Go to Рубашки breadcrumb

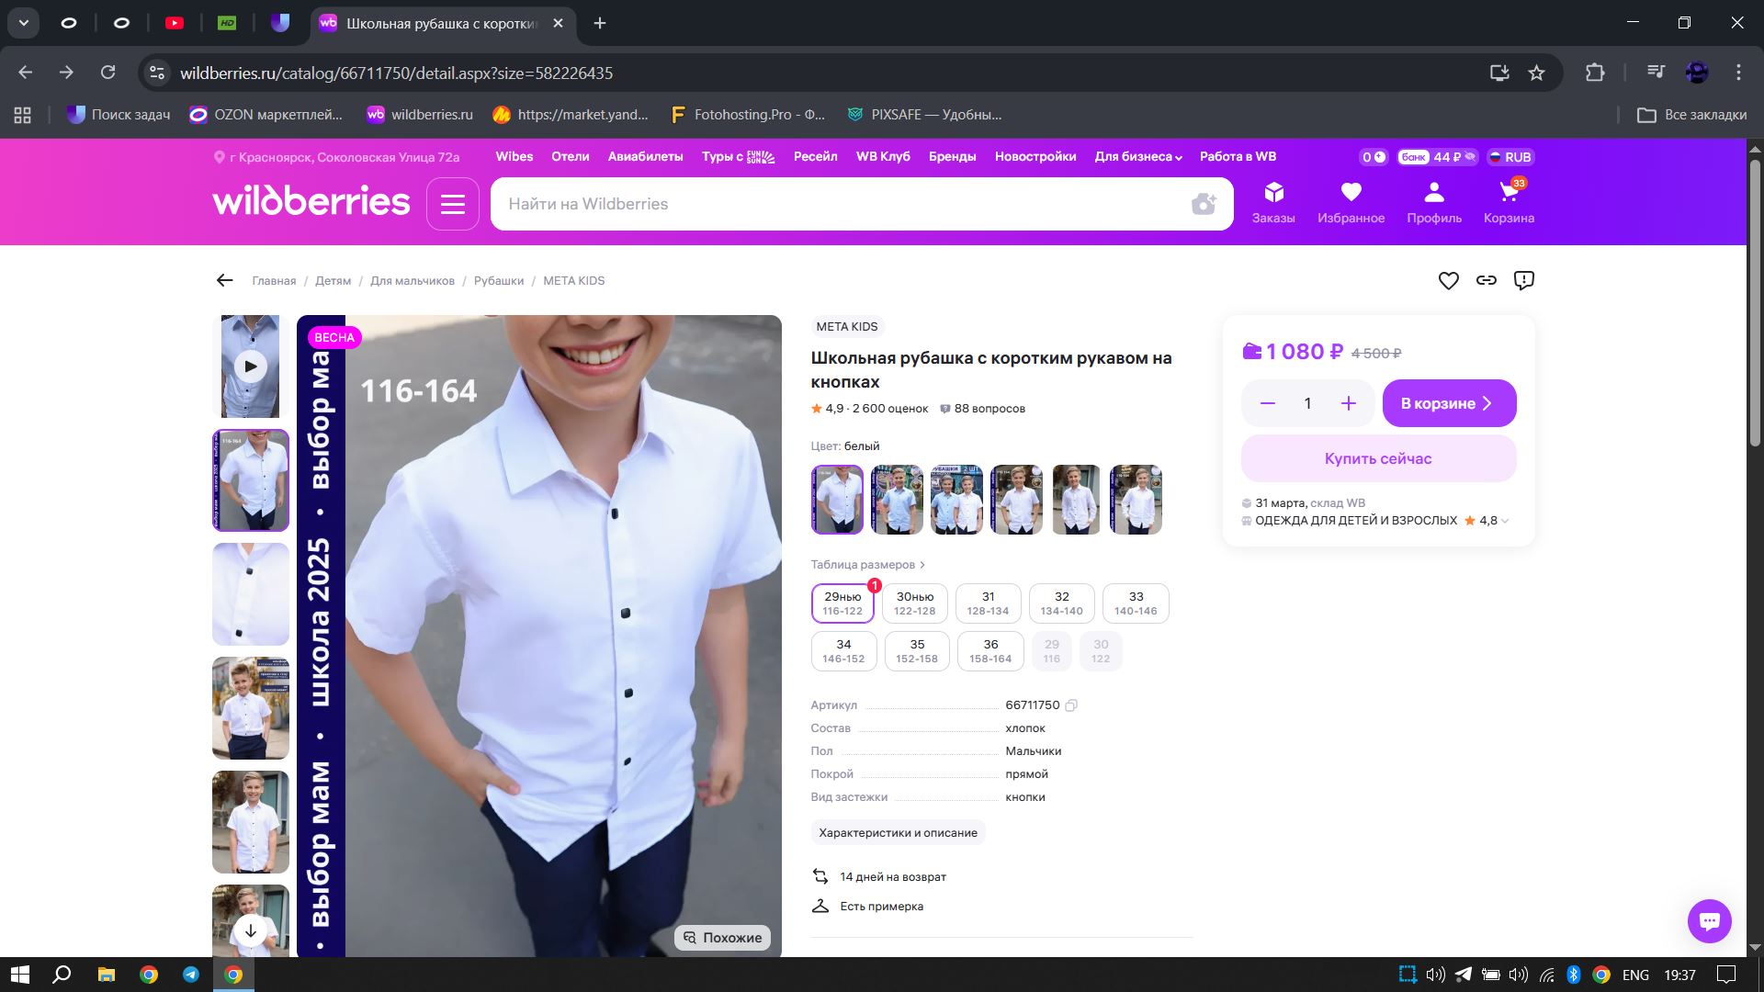coord(499,281)
